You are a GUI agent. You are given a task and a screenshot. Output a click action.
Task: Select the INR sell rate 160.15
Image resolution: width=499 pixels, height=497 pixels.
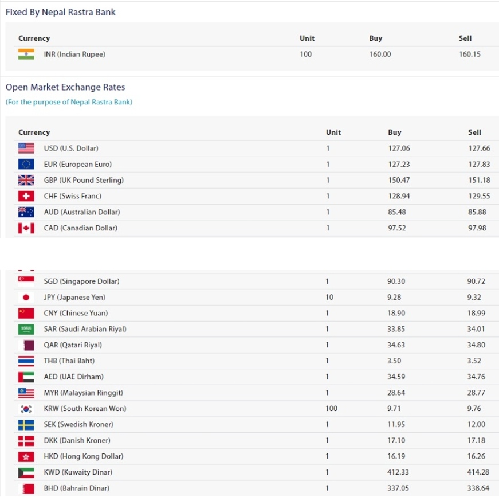pyautogui.click(x=469, y=54)
